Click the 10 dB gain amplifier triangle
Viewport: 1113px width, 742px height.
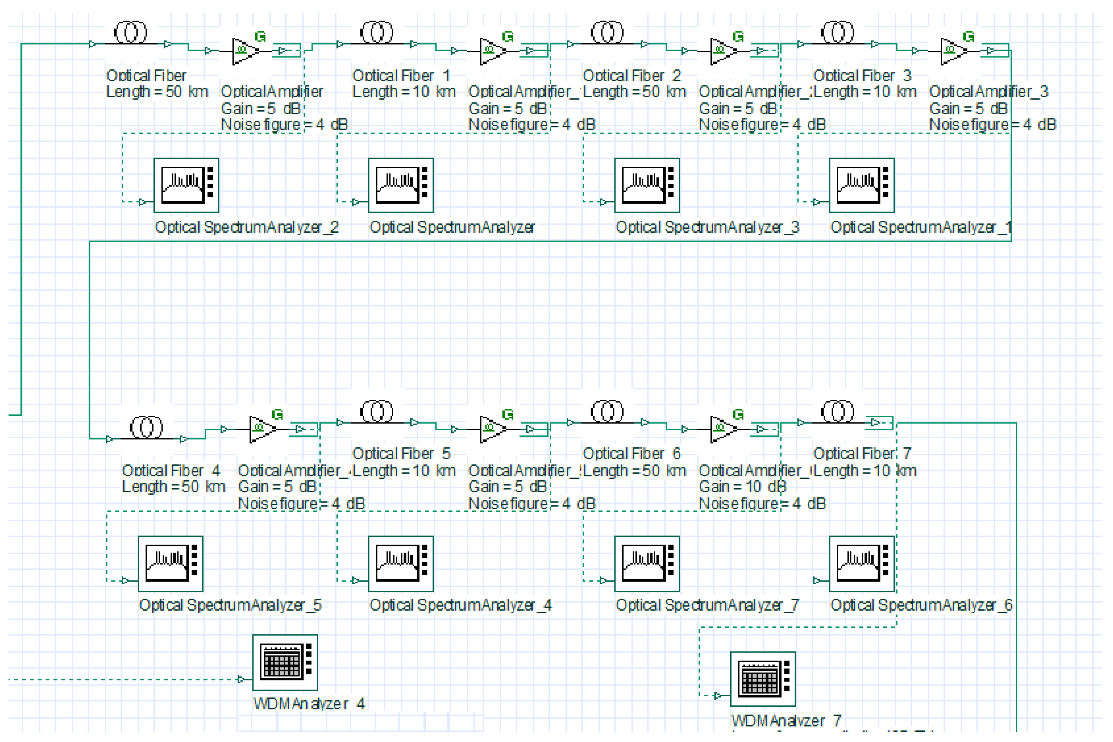[x=722, y=429]
